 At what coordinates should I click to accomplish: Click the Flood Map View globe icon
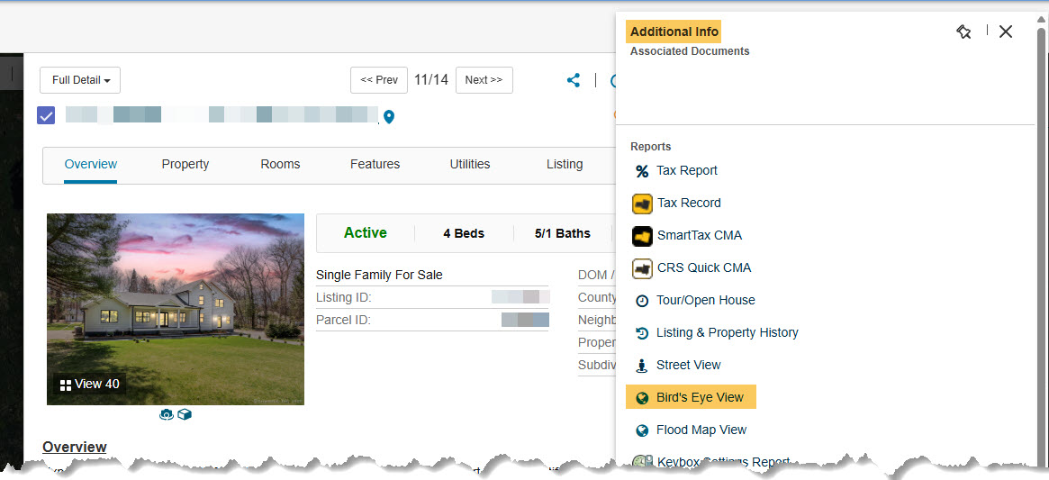pos(642,430)
